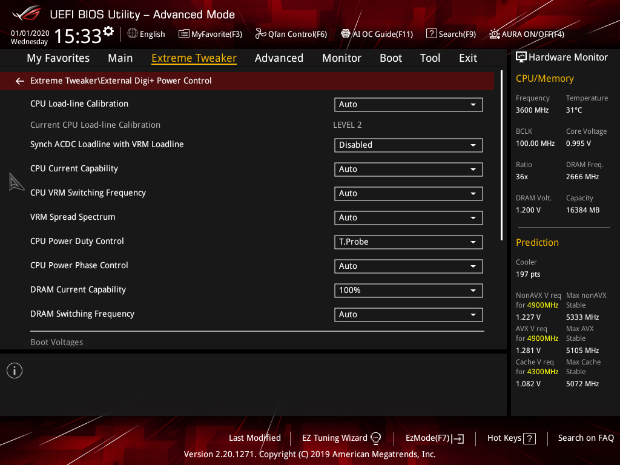620x465 pixels.
Task: Click the info circle icon
Action: [x=15, y=371]
